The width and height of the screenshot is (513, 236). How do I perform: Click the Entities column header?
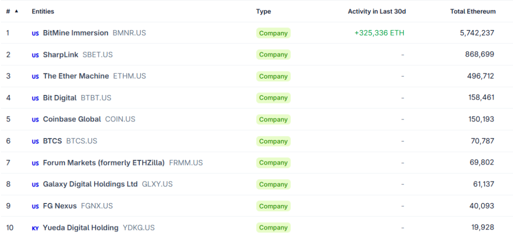[x=43, y=11]
